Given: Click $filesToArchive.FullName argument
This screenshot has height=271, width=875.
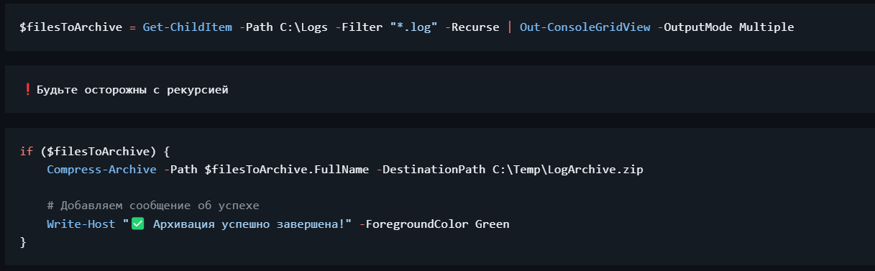Looking at the screenshot, I should [288, 170].
